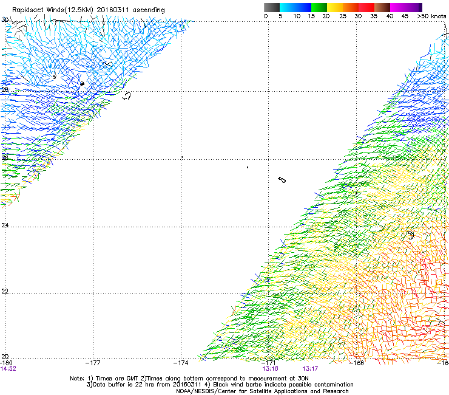Click the legend scale label '30' under the color bar
The image size is (449, 395).
point(358,16)
